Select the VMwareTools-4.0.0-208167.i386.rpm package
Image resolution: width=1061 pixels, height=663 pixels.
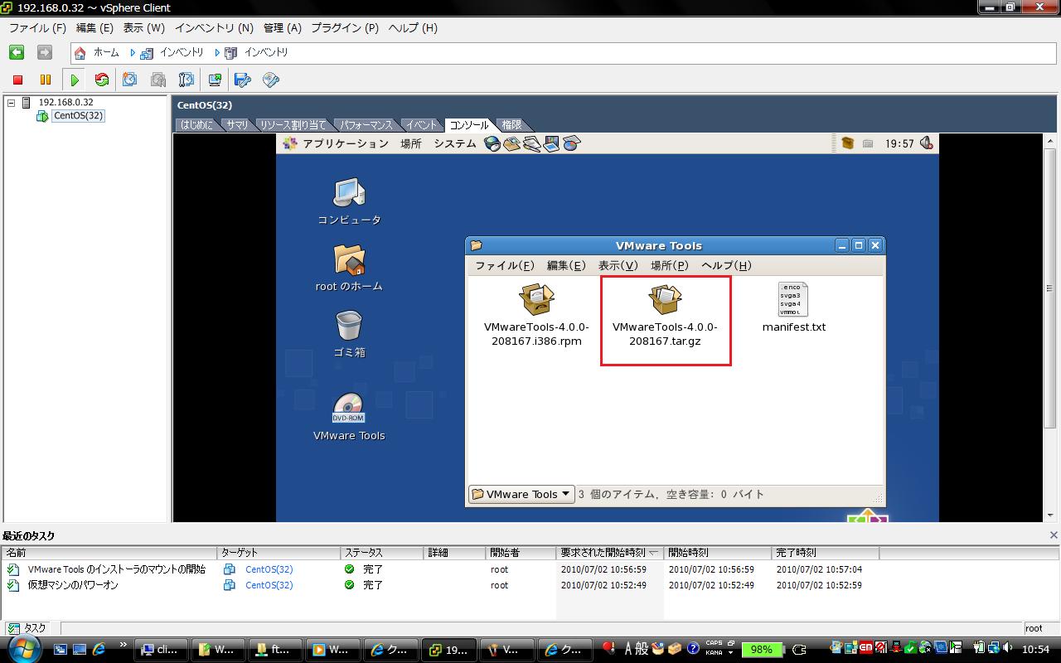click(536, 315)
